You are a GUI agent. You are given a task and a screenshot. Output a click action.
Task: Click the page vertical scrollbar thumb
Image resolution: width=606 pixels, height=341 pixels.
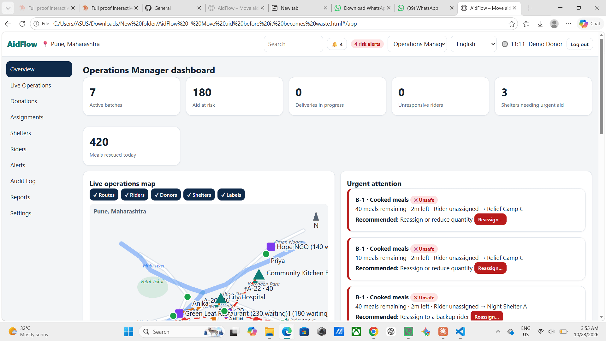pos(601,86)
